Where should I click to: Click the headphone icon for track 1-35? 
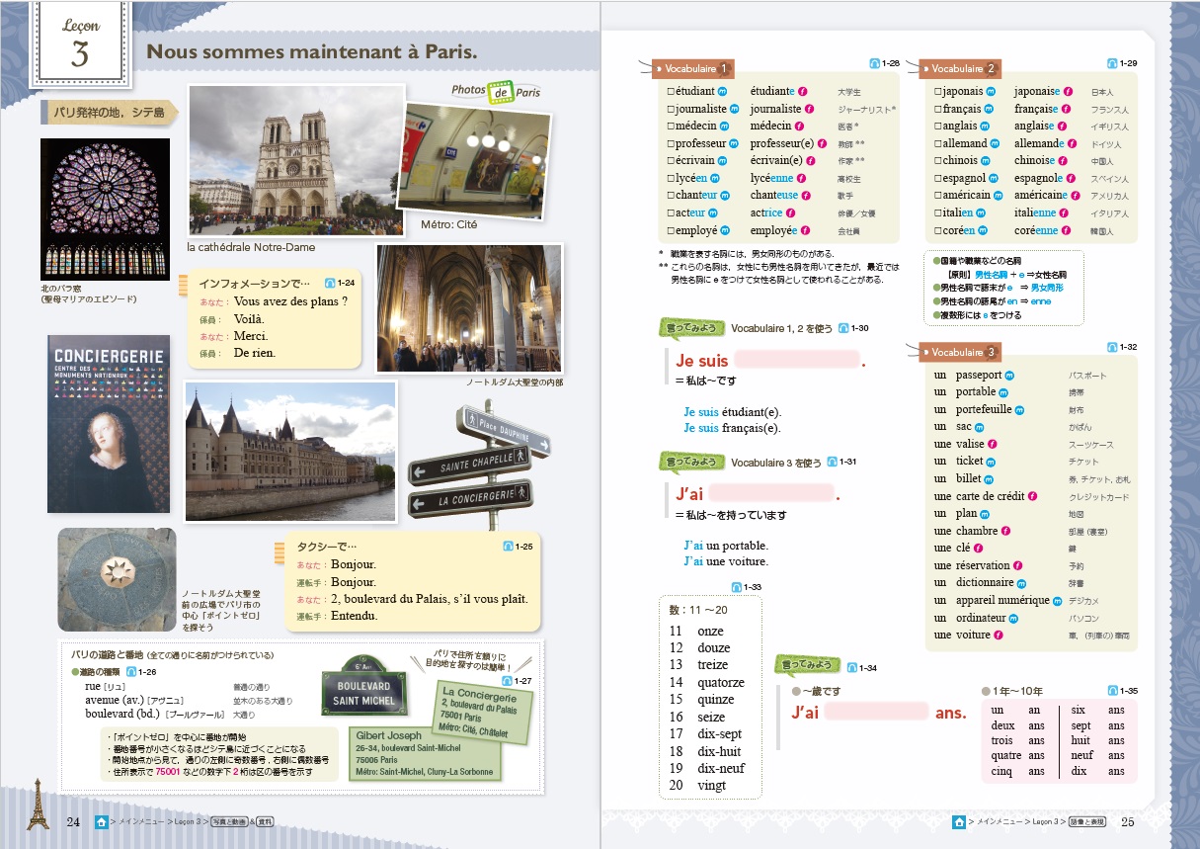[1112, 690]
